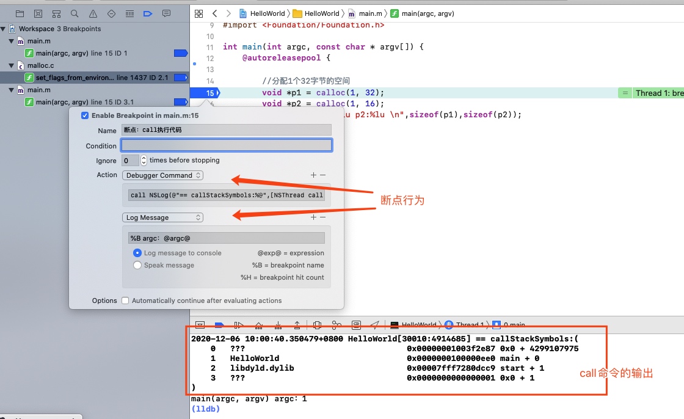Select the Breakpoint navigator icon
684x419 pixels.
(x=148, y=13)
